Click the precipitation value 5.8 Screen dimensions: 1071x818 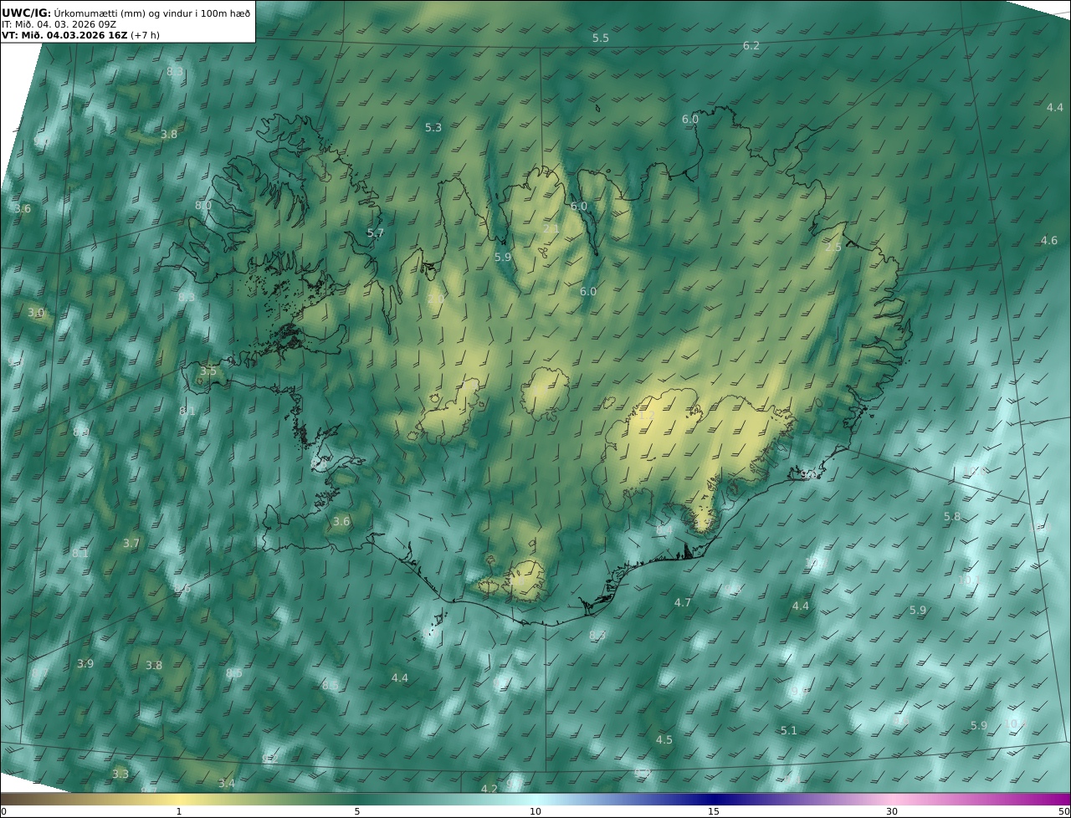tap(952, 517)
